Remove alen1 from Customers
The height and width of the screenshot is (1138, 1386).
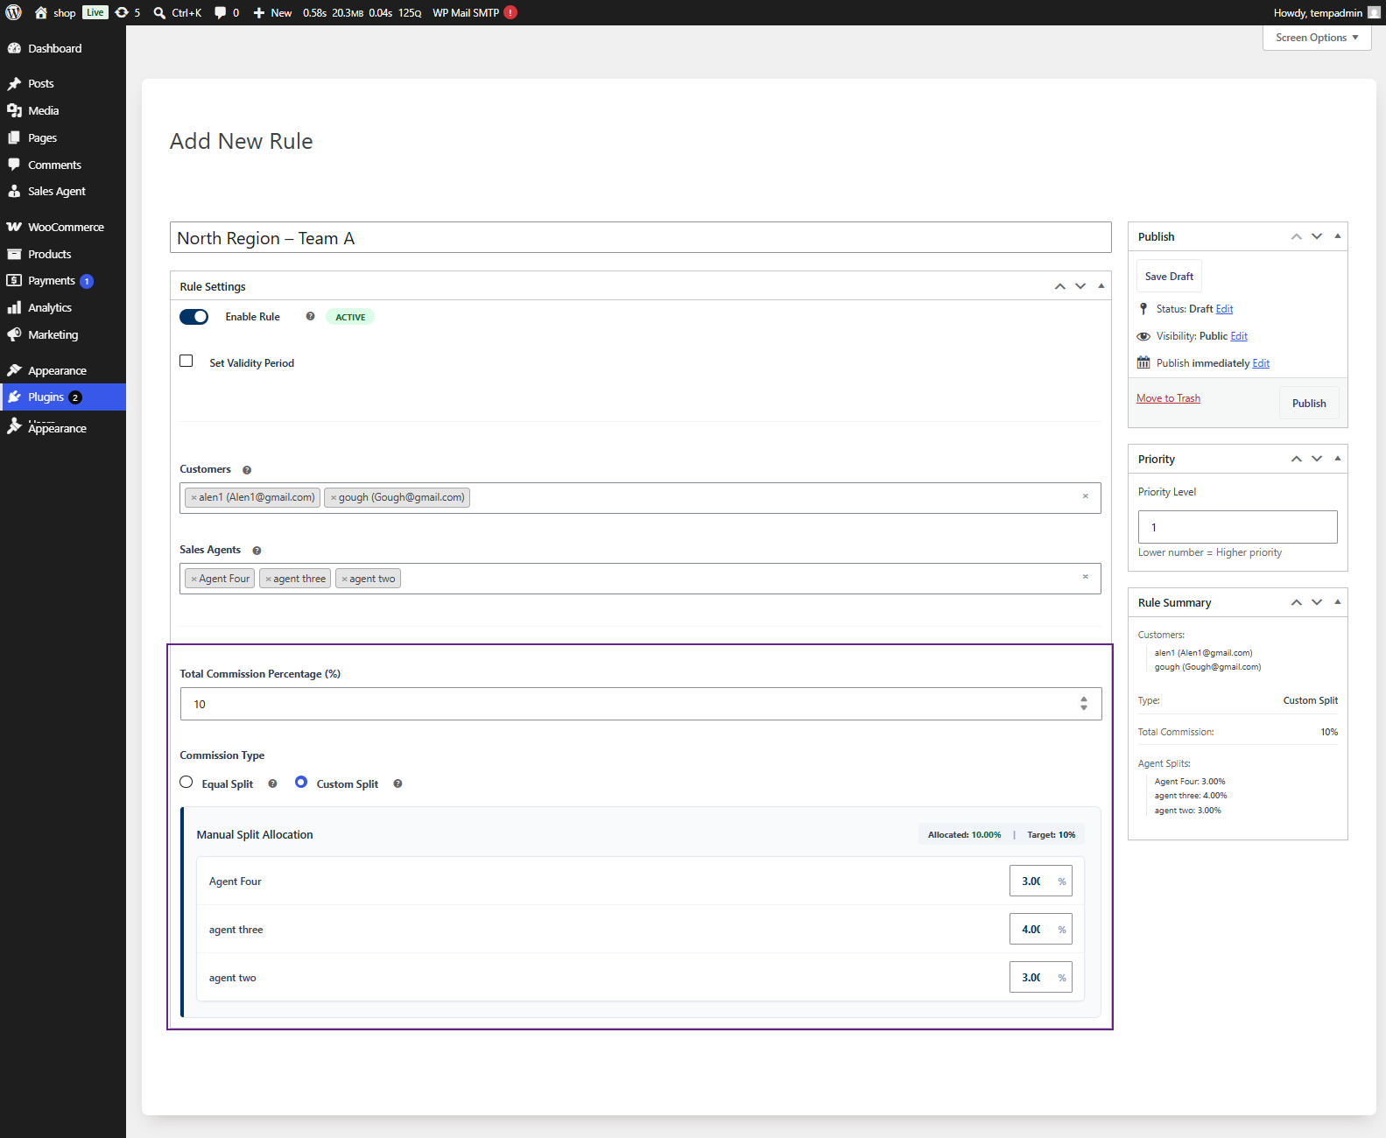(193, 498)
